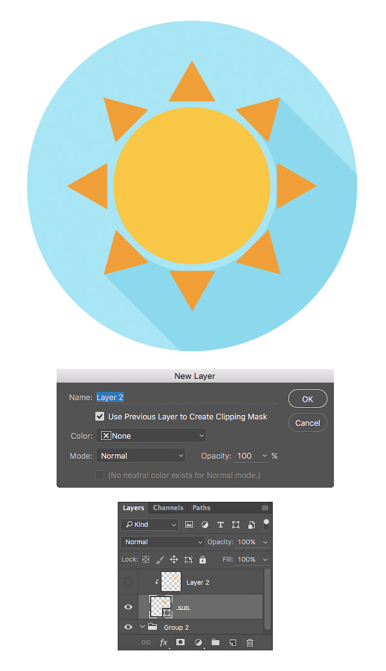Create new fill or adjustment layer
The image size is (386, 671).
199,642
